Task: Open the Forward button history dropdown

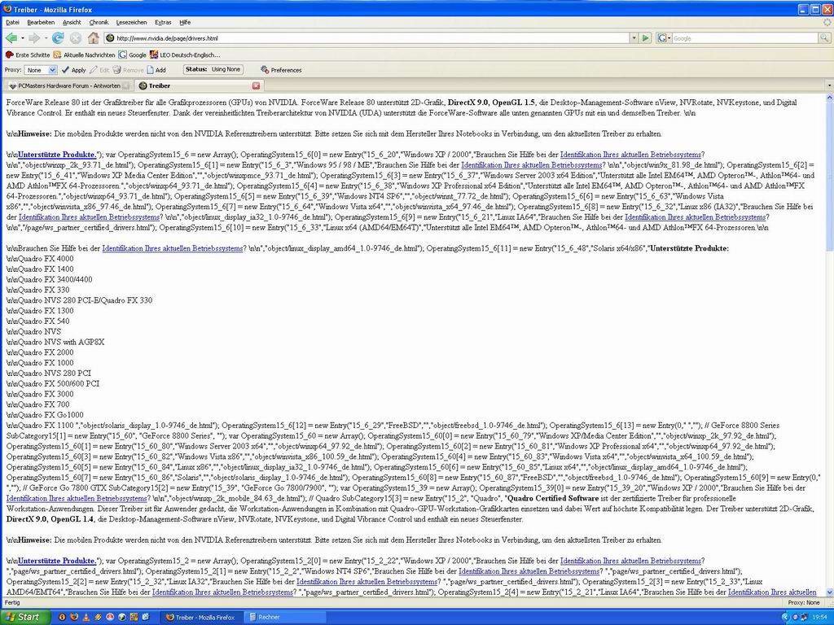Action: (x=46, y=38)
